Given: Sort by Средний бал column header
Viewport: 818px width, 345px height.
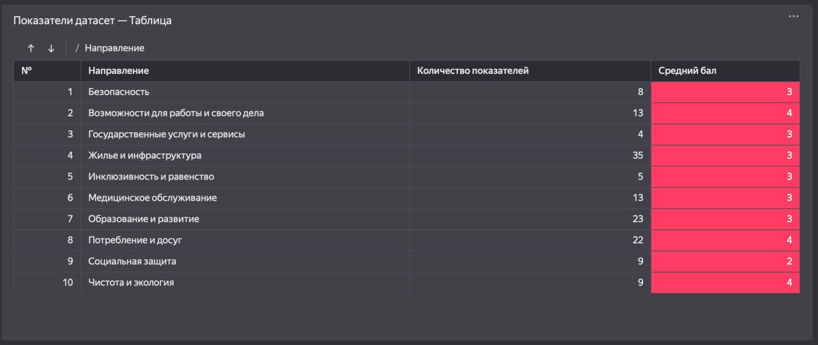Looking at the screenshot, I should (x=725, y=71).
